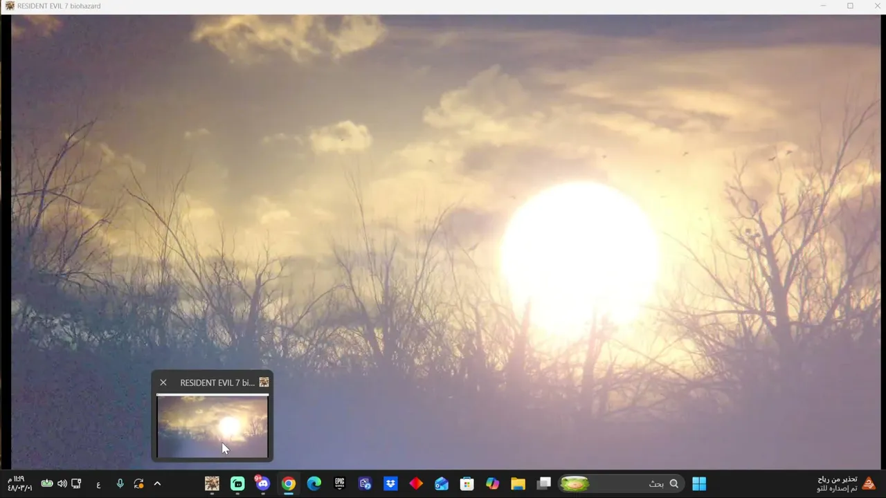Switch to Google Chrome on taskbar
The image size is (886, 498).
289,483
